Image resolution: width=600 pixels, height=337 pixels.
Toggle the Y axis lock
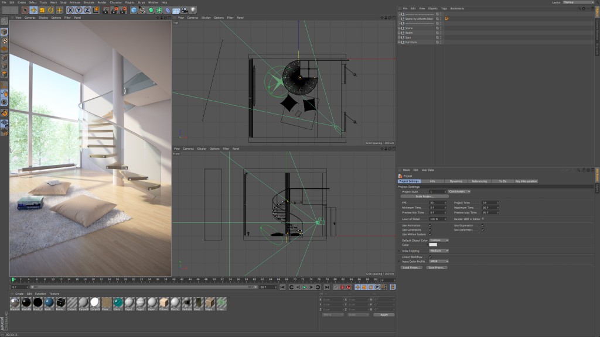coord(79,11)
